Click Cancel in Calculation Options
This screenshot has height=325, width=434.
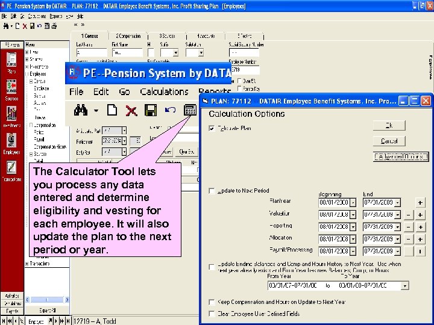pyautogui.click(x=389, y=141)
